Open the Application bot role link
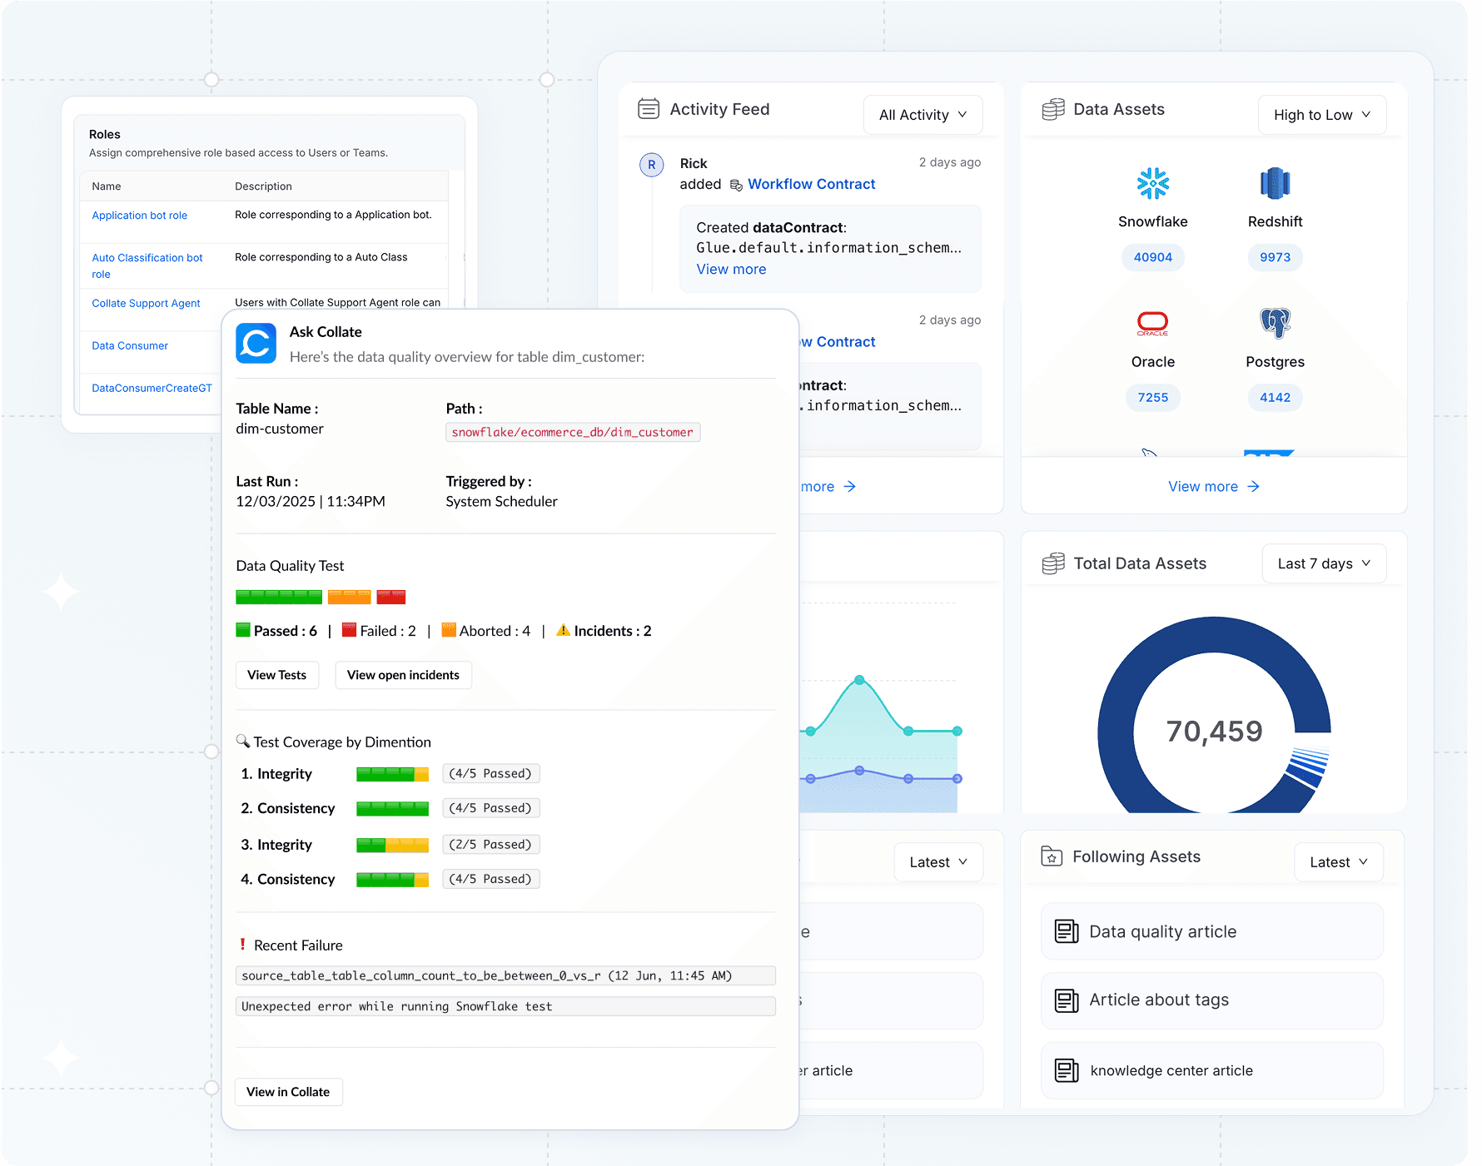The height and width of the screenshot is (1166, 1482). 139,216
